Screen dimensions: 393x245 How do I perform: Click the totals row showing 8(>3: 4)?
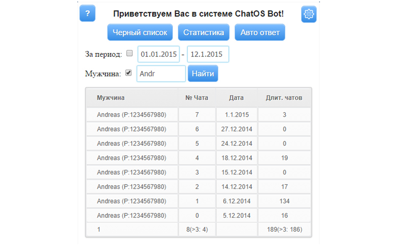[x=196, y=229]
